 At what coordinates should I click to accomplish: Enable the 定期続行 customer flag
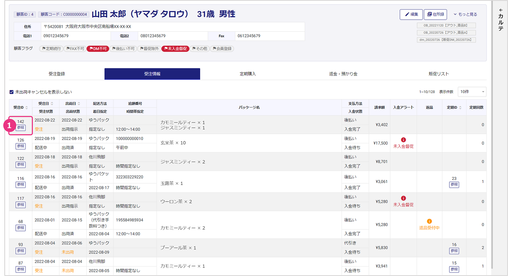pyautogui.click(x=51, y=49)
